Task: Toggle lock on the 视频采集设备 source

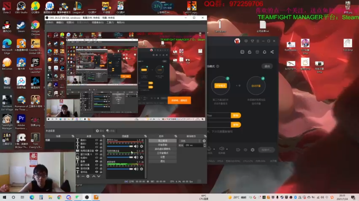Action: 101,151
